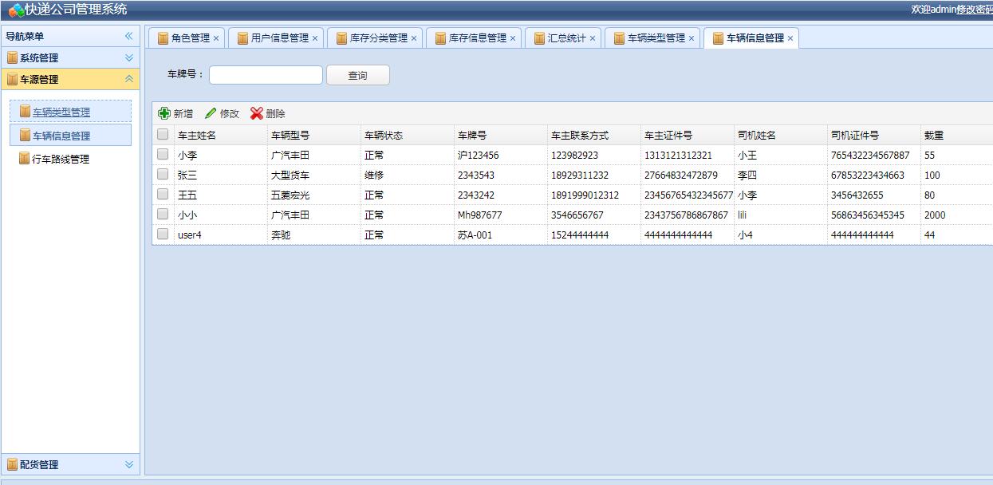Close the 角色管理 tab
This screenshot has height=485, width=993.
tap(216, 38)
